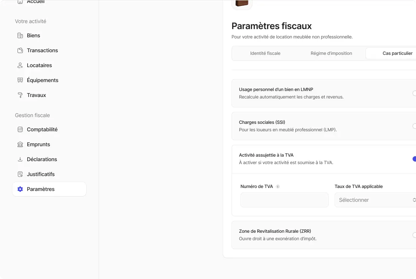Open Emprunts via the bank icon
Viewport: 416px width, 279px height.
20,144
